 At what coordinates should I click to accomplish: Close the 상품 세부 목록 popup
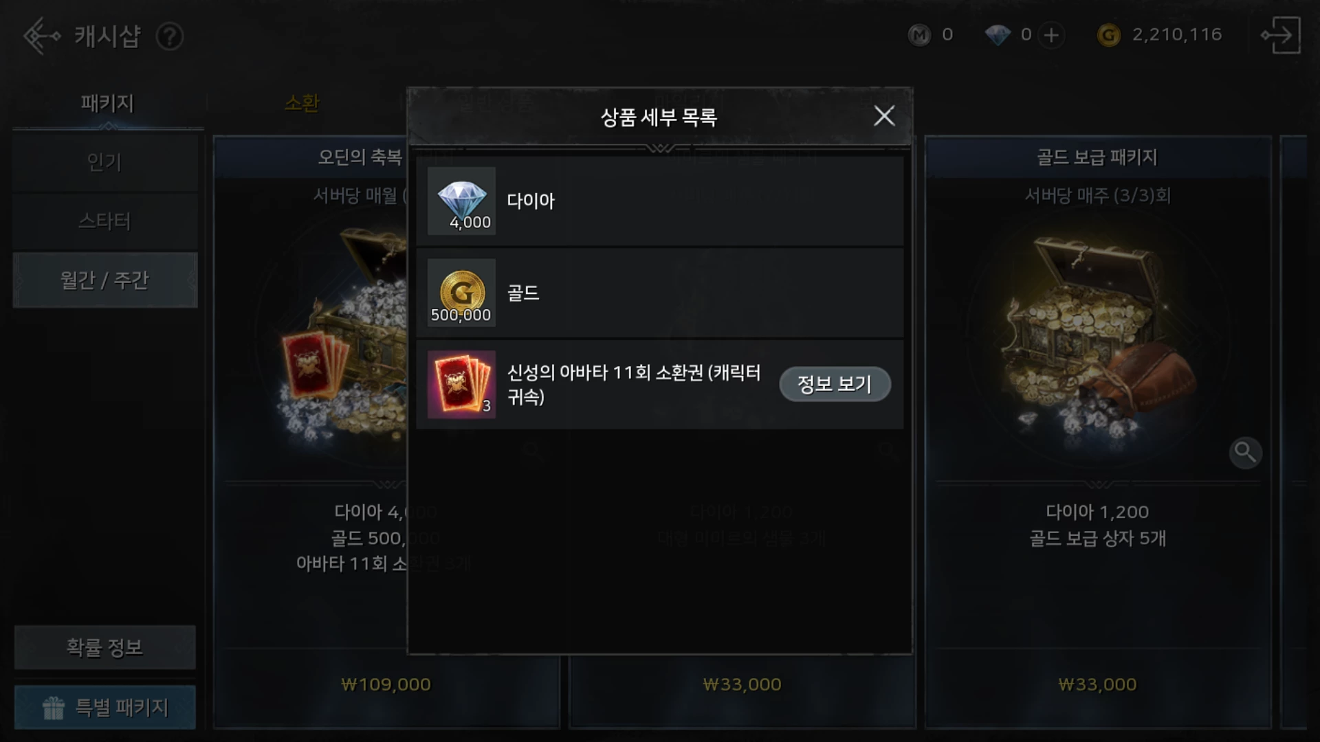click(x=884, y=116)
